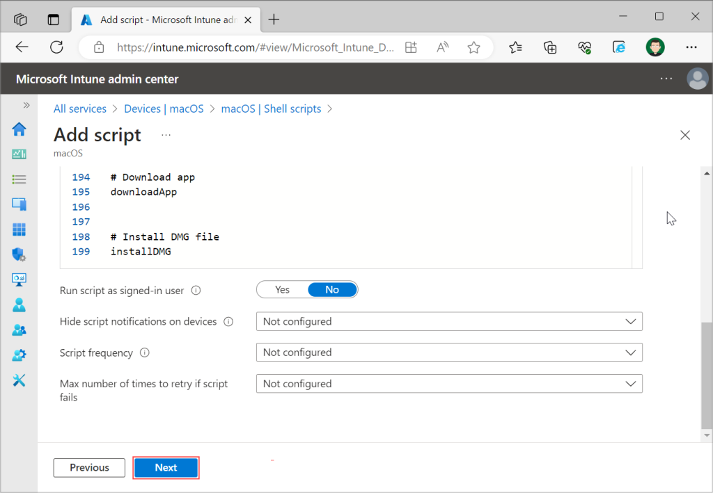713x493 pixels.
Task: Show info for Run script as signed-in user
Action: (196, 291)
